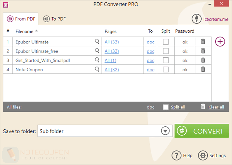232x165 pixels.
Task: Change the doc output format for Epubor Ultimate_free
Action: pyautogui.click(x=150, y=51)
